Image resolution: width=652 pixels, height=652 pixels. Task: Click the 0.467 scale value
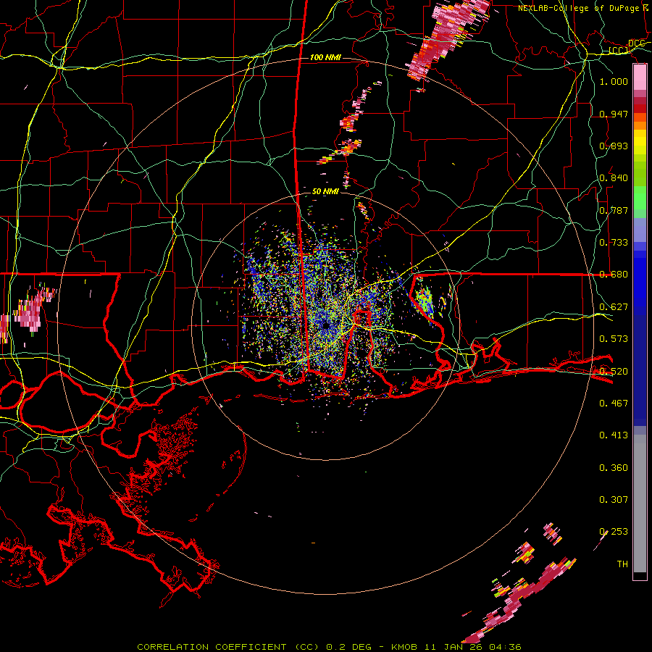(x=614, y=404)
